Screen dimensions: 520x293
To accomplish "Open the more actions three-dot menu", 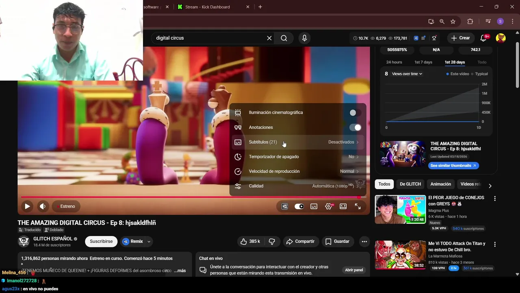I will tap(364, 241).
